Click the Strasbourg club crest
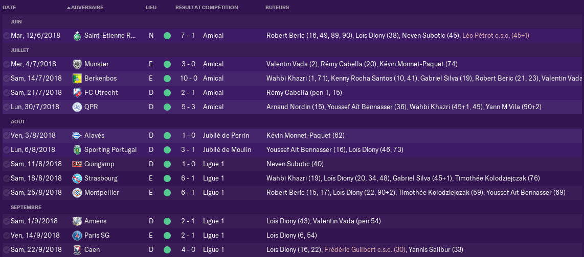The width and height of the screenshot is (584, 257). 77,178
